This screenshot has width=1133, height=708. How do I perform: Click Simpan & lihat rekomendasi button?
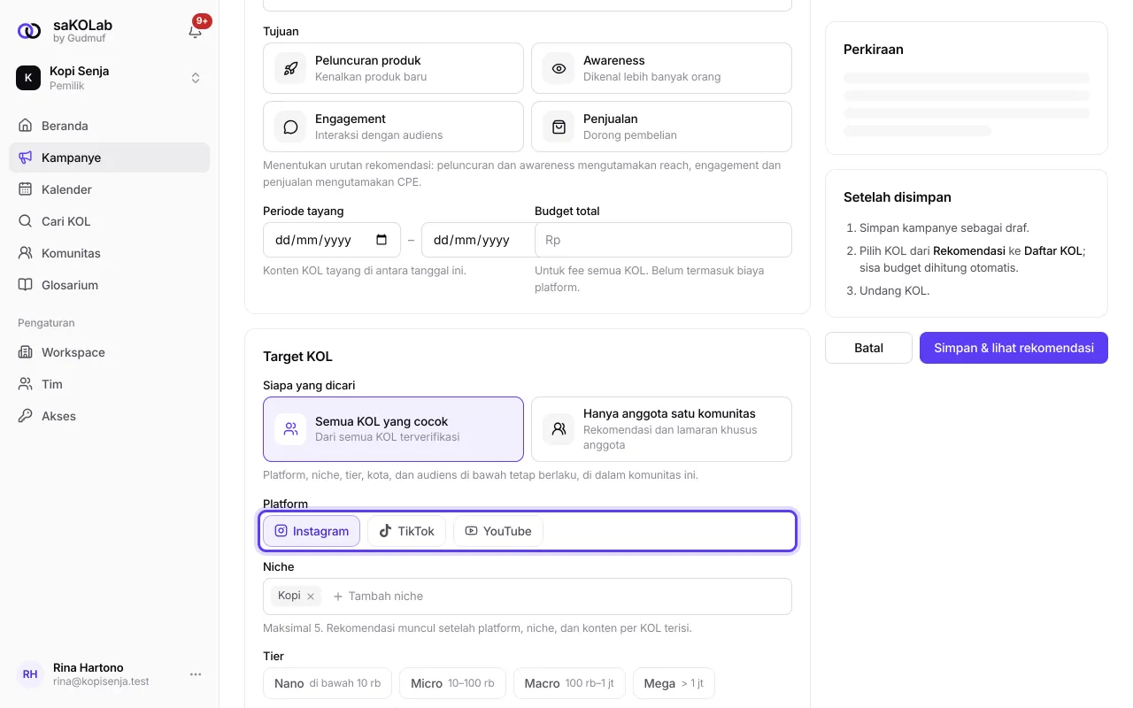pyautogui.click(x=1014, y=348)
